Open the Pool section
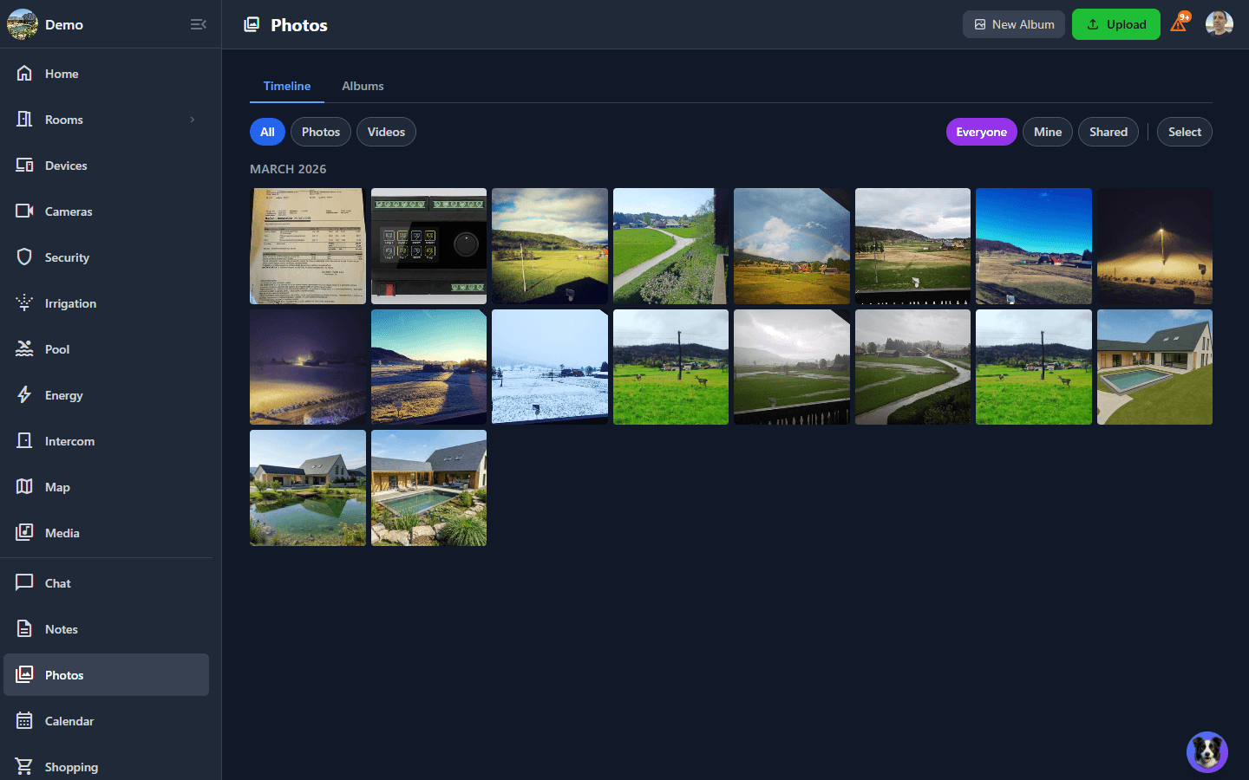The width and height of the screenshot is (1249, 780). tap(56, 348)
